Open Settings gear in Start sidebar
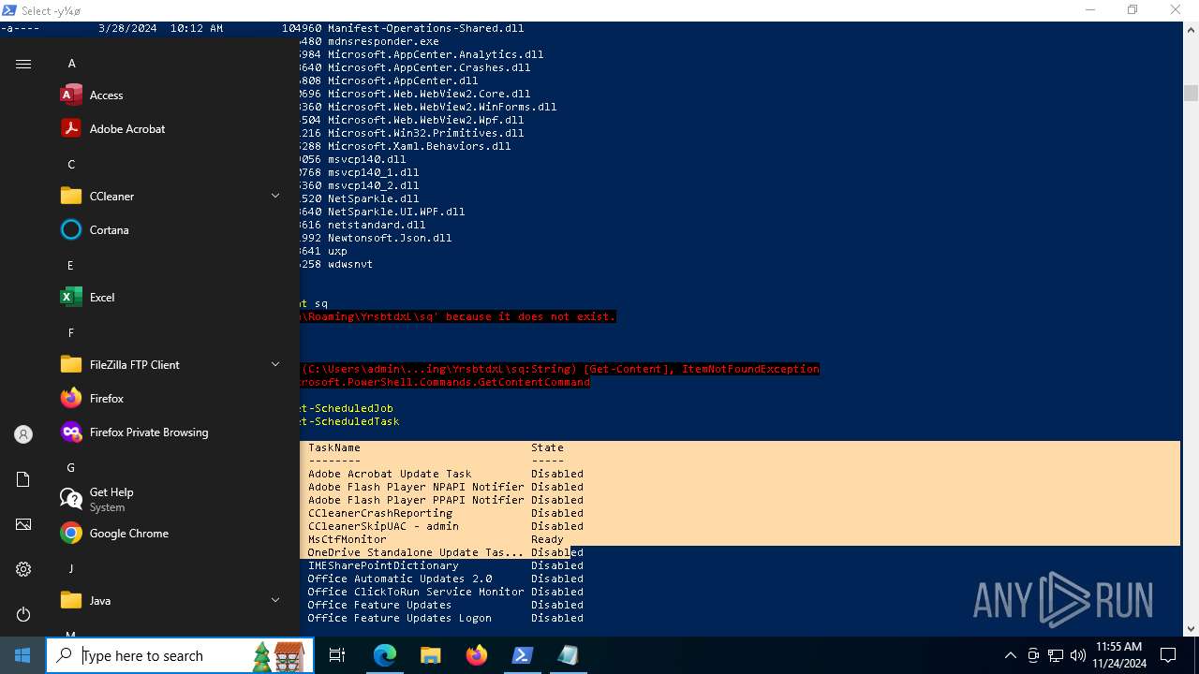This screenshot has height=674, width=1199. [23, 569]
